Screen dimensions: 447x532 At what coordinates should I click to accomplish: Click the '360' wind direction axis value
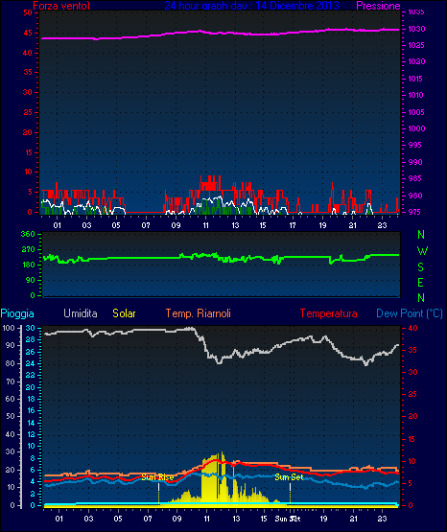coord(28,234)
